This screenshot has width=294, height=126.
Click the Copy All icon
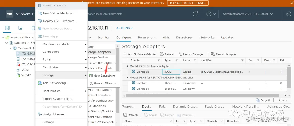pyautogui.click(x=258, y=100)
